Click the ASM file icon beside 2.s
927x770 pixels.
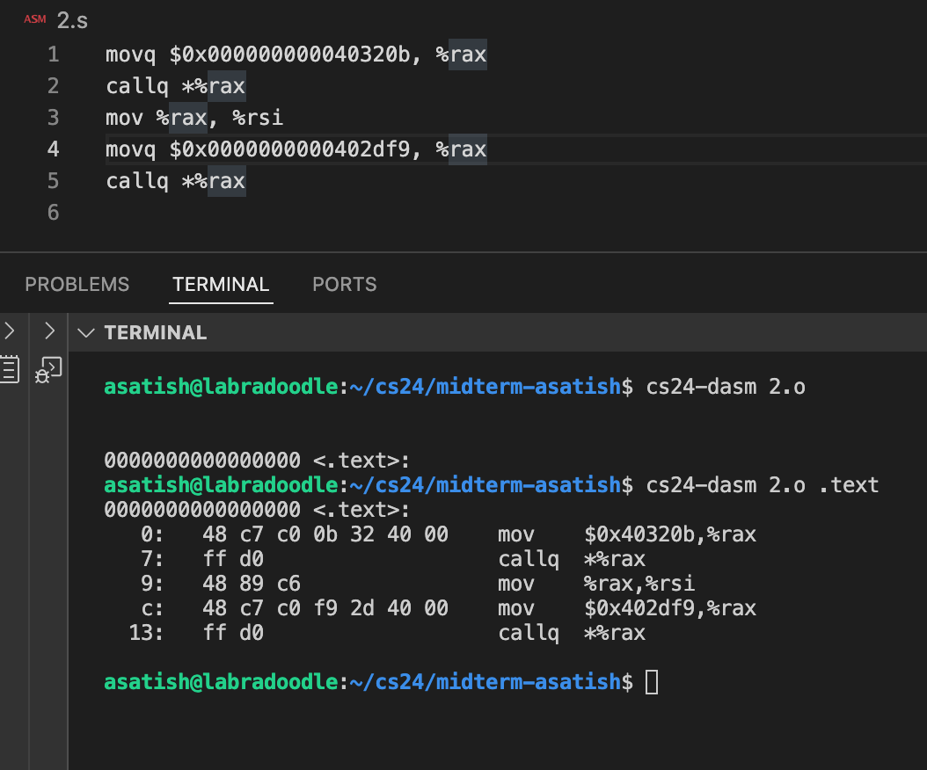(x=34, y=18)
